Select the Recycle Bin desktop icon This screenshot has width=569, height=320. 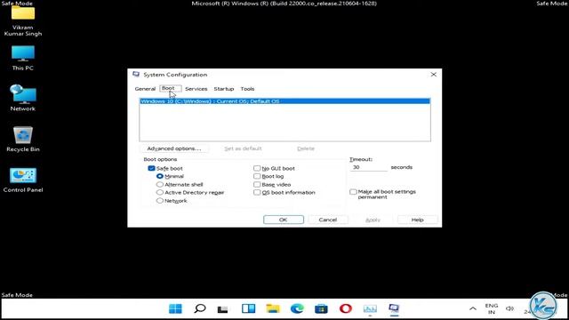(23, 139)
